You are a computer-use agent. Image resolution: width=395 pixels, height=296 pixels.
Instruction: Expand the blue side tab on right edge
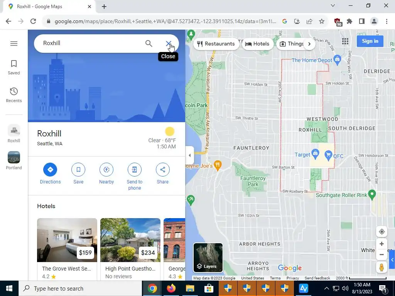click(392, 260)
